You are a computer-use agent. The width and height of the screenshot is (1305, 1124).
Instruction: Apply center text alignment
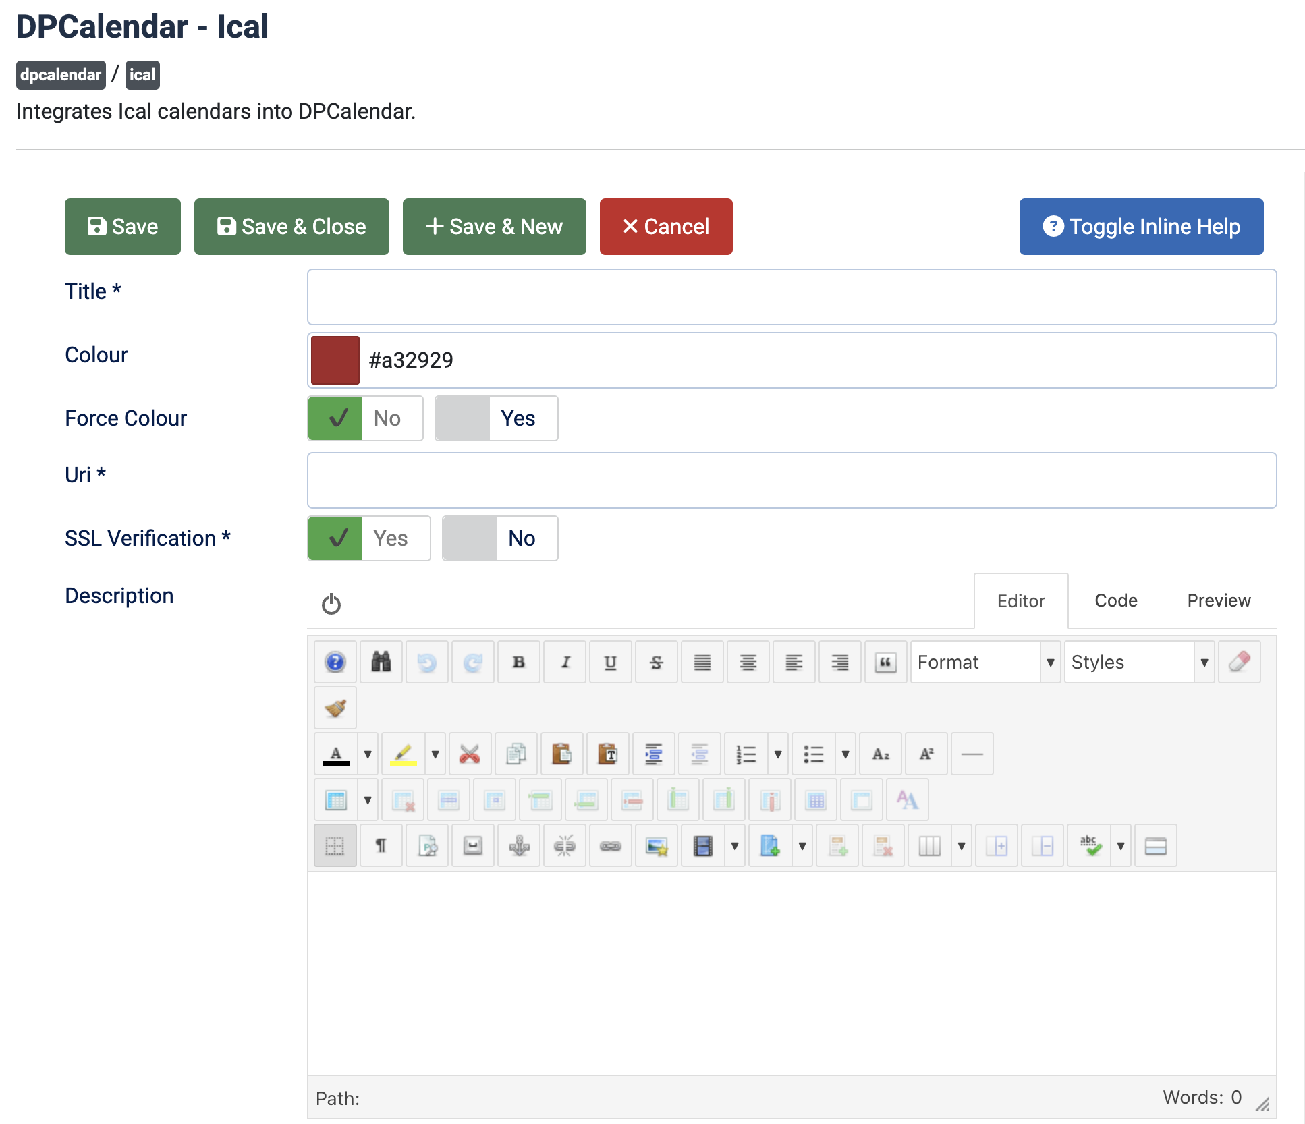[x=748, y=662]
